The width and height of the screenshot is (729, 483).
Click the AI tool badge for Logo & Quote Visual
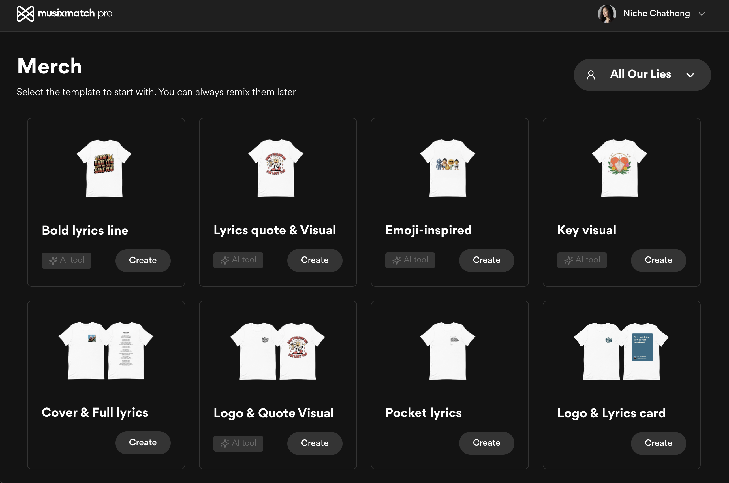click(x=238, y=443)
